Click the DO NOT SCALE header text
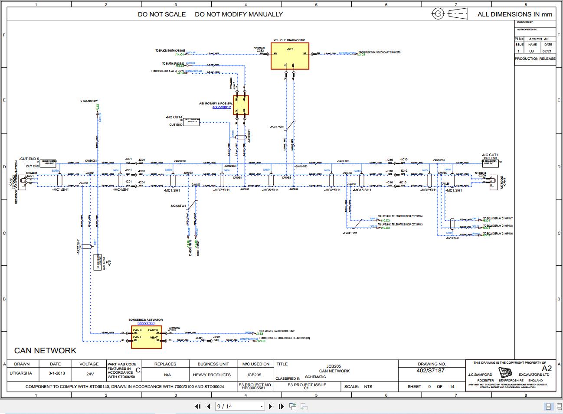 point(162,14)
